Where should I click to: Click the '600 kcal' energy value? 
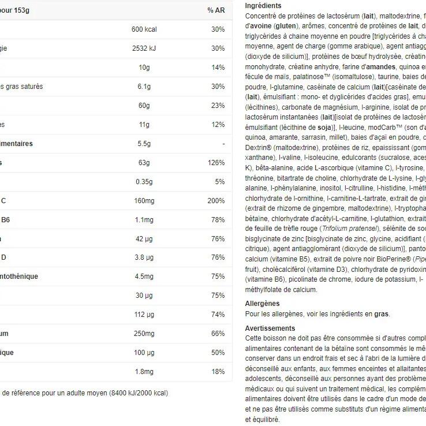coord(144,29)
